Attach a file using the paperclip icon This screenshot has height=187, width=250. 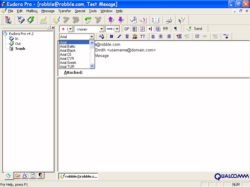(x=133, y=20)
